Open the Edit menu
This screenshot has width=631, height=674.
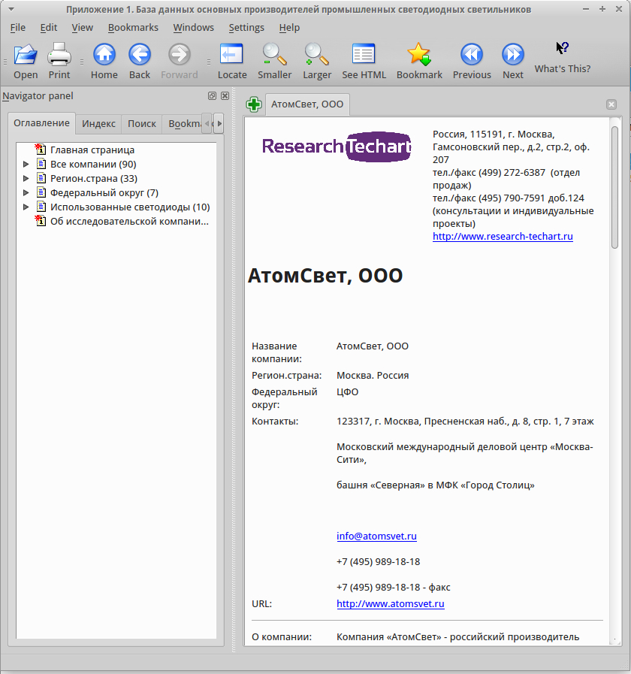49,28
